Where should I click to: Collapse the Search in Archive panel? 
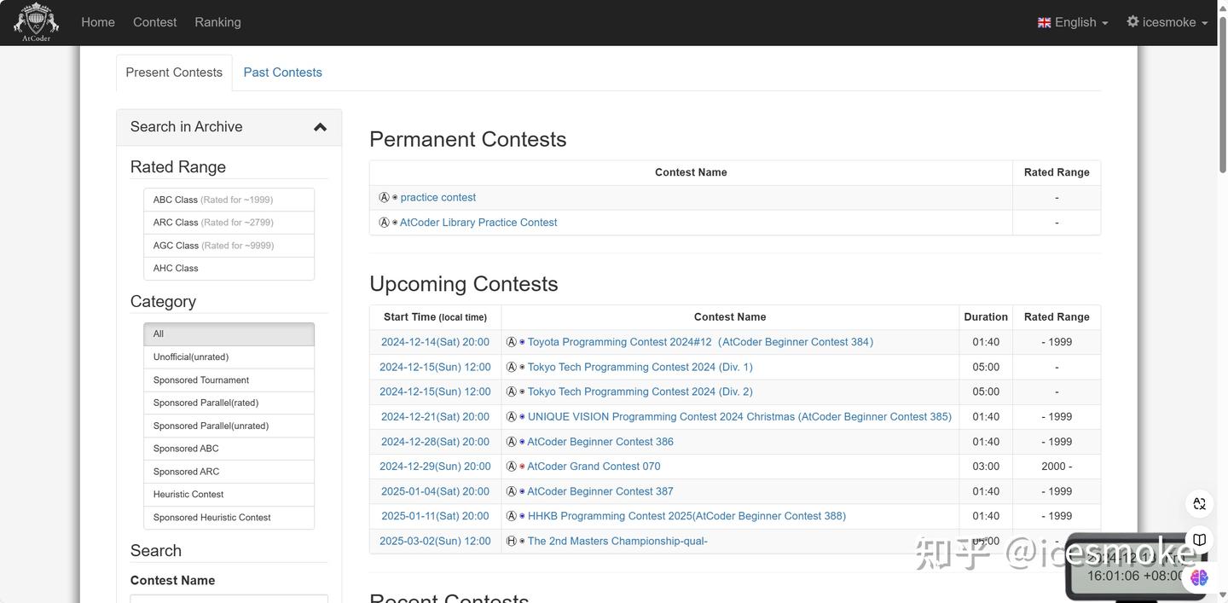tap(320, 127)
